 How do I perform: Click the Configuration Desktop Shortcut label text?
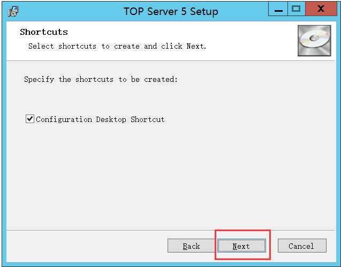point(100,119)
